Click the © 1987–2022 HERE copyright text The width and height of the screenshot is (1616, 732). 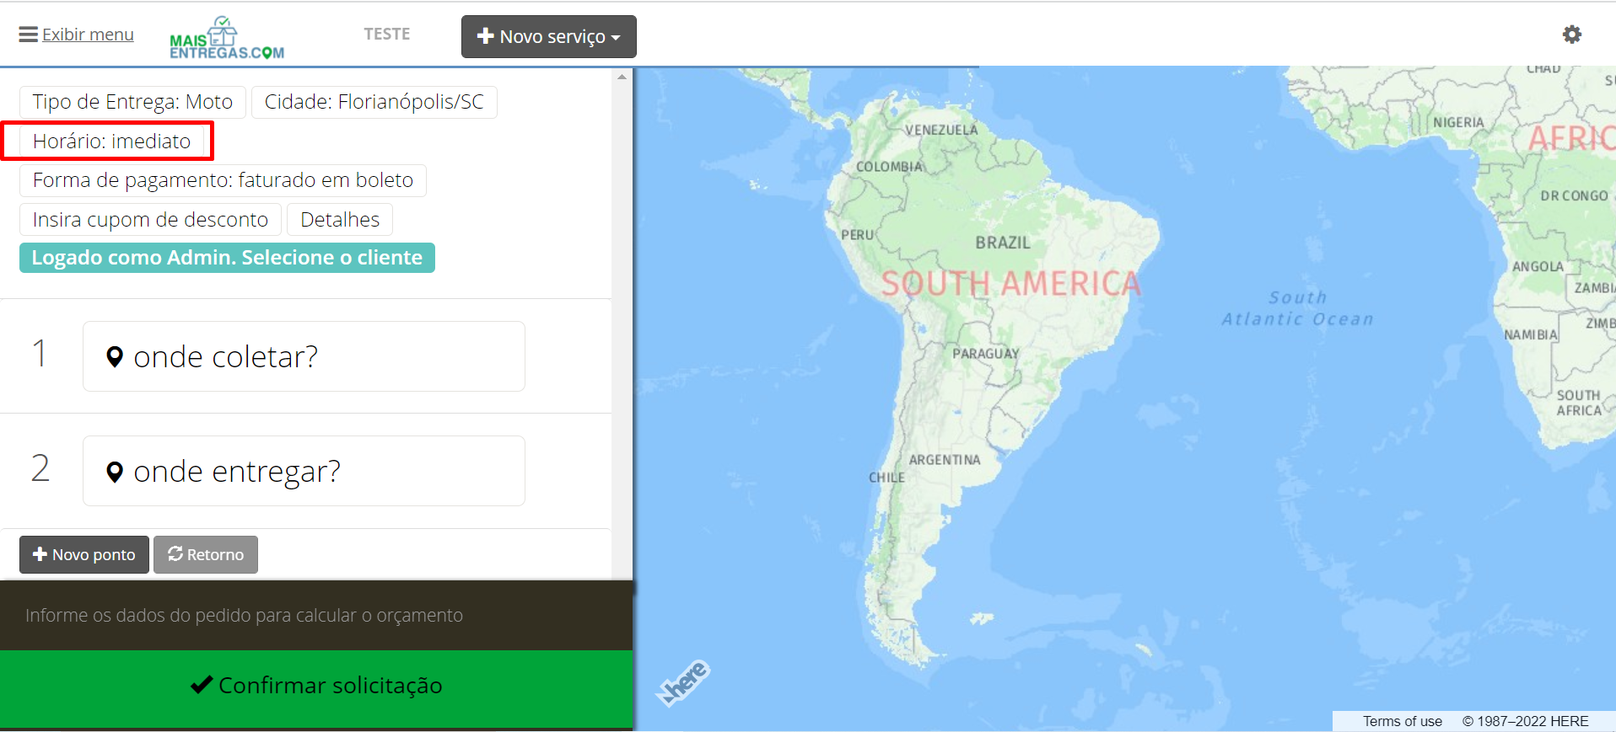coord(1525,721)
